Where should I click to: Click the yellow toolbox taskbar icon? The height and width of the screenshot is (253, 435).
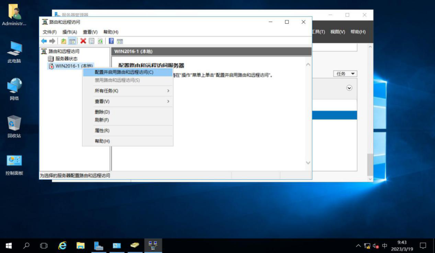(135, 245)
